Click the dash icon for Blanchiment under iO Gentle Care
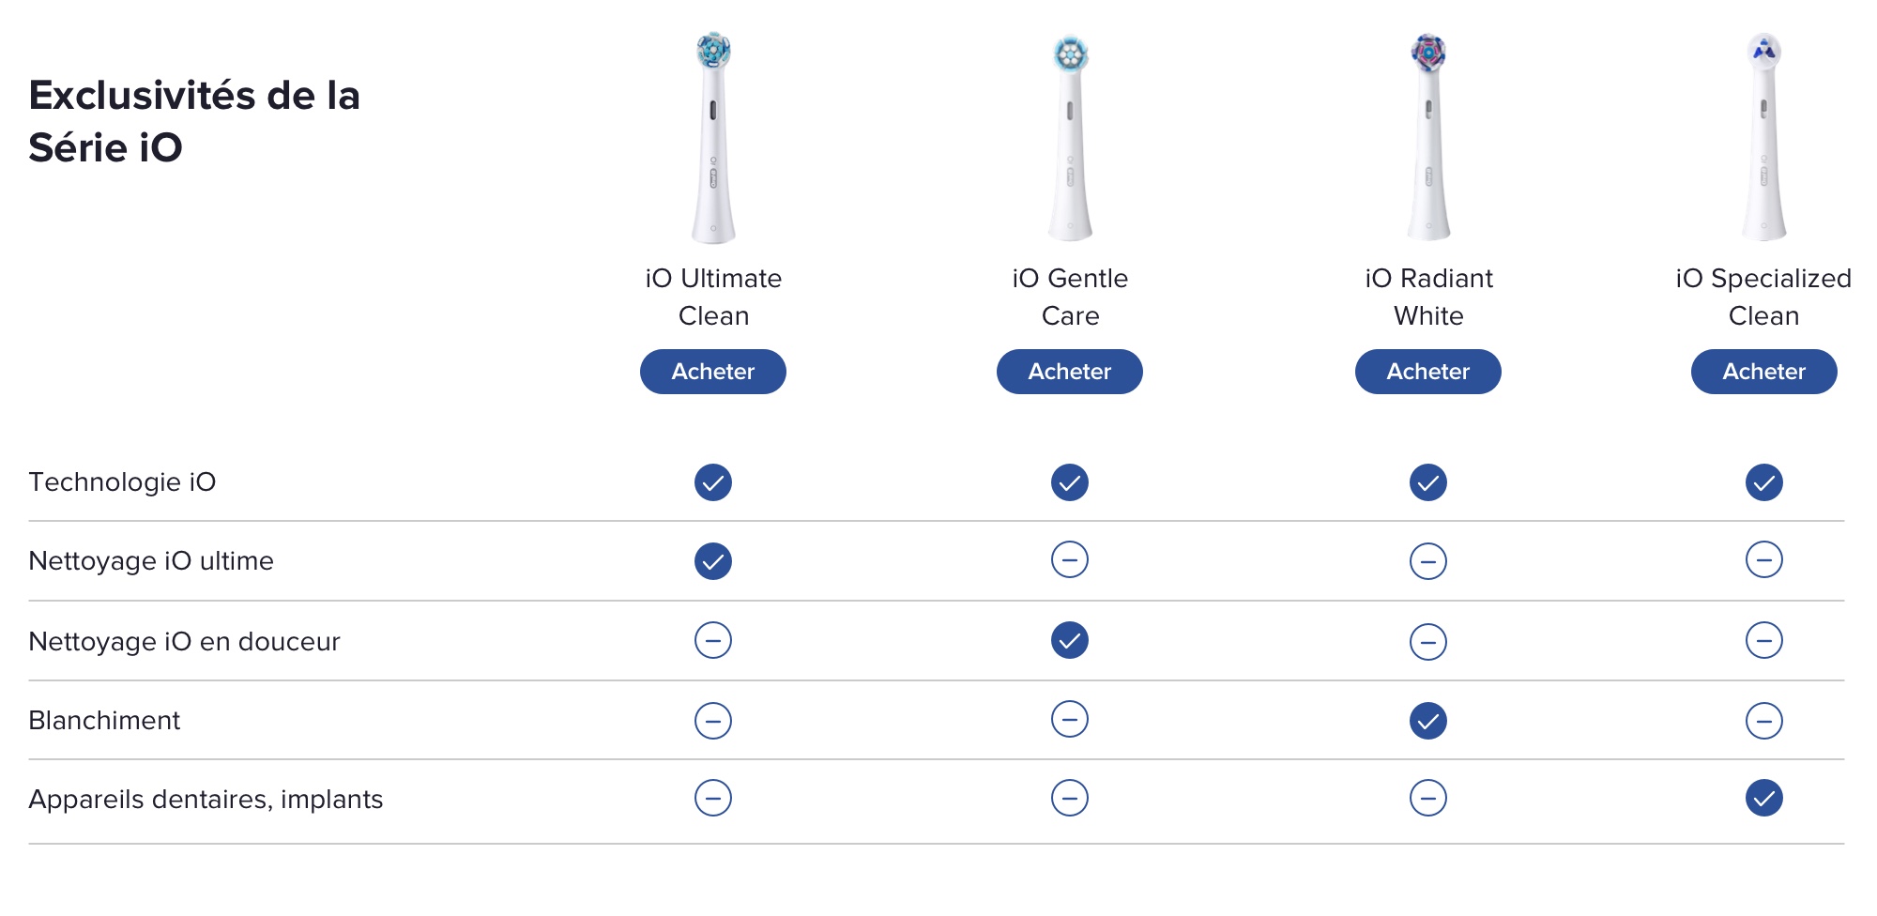This screenshot has width=1877, height=916. click(x=1069, y=721)
